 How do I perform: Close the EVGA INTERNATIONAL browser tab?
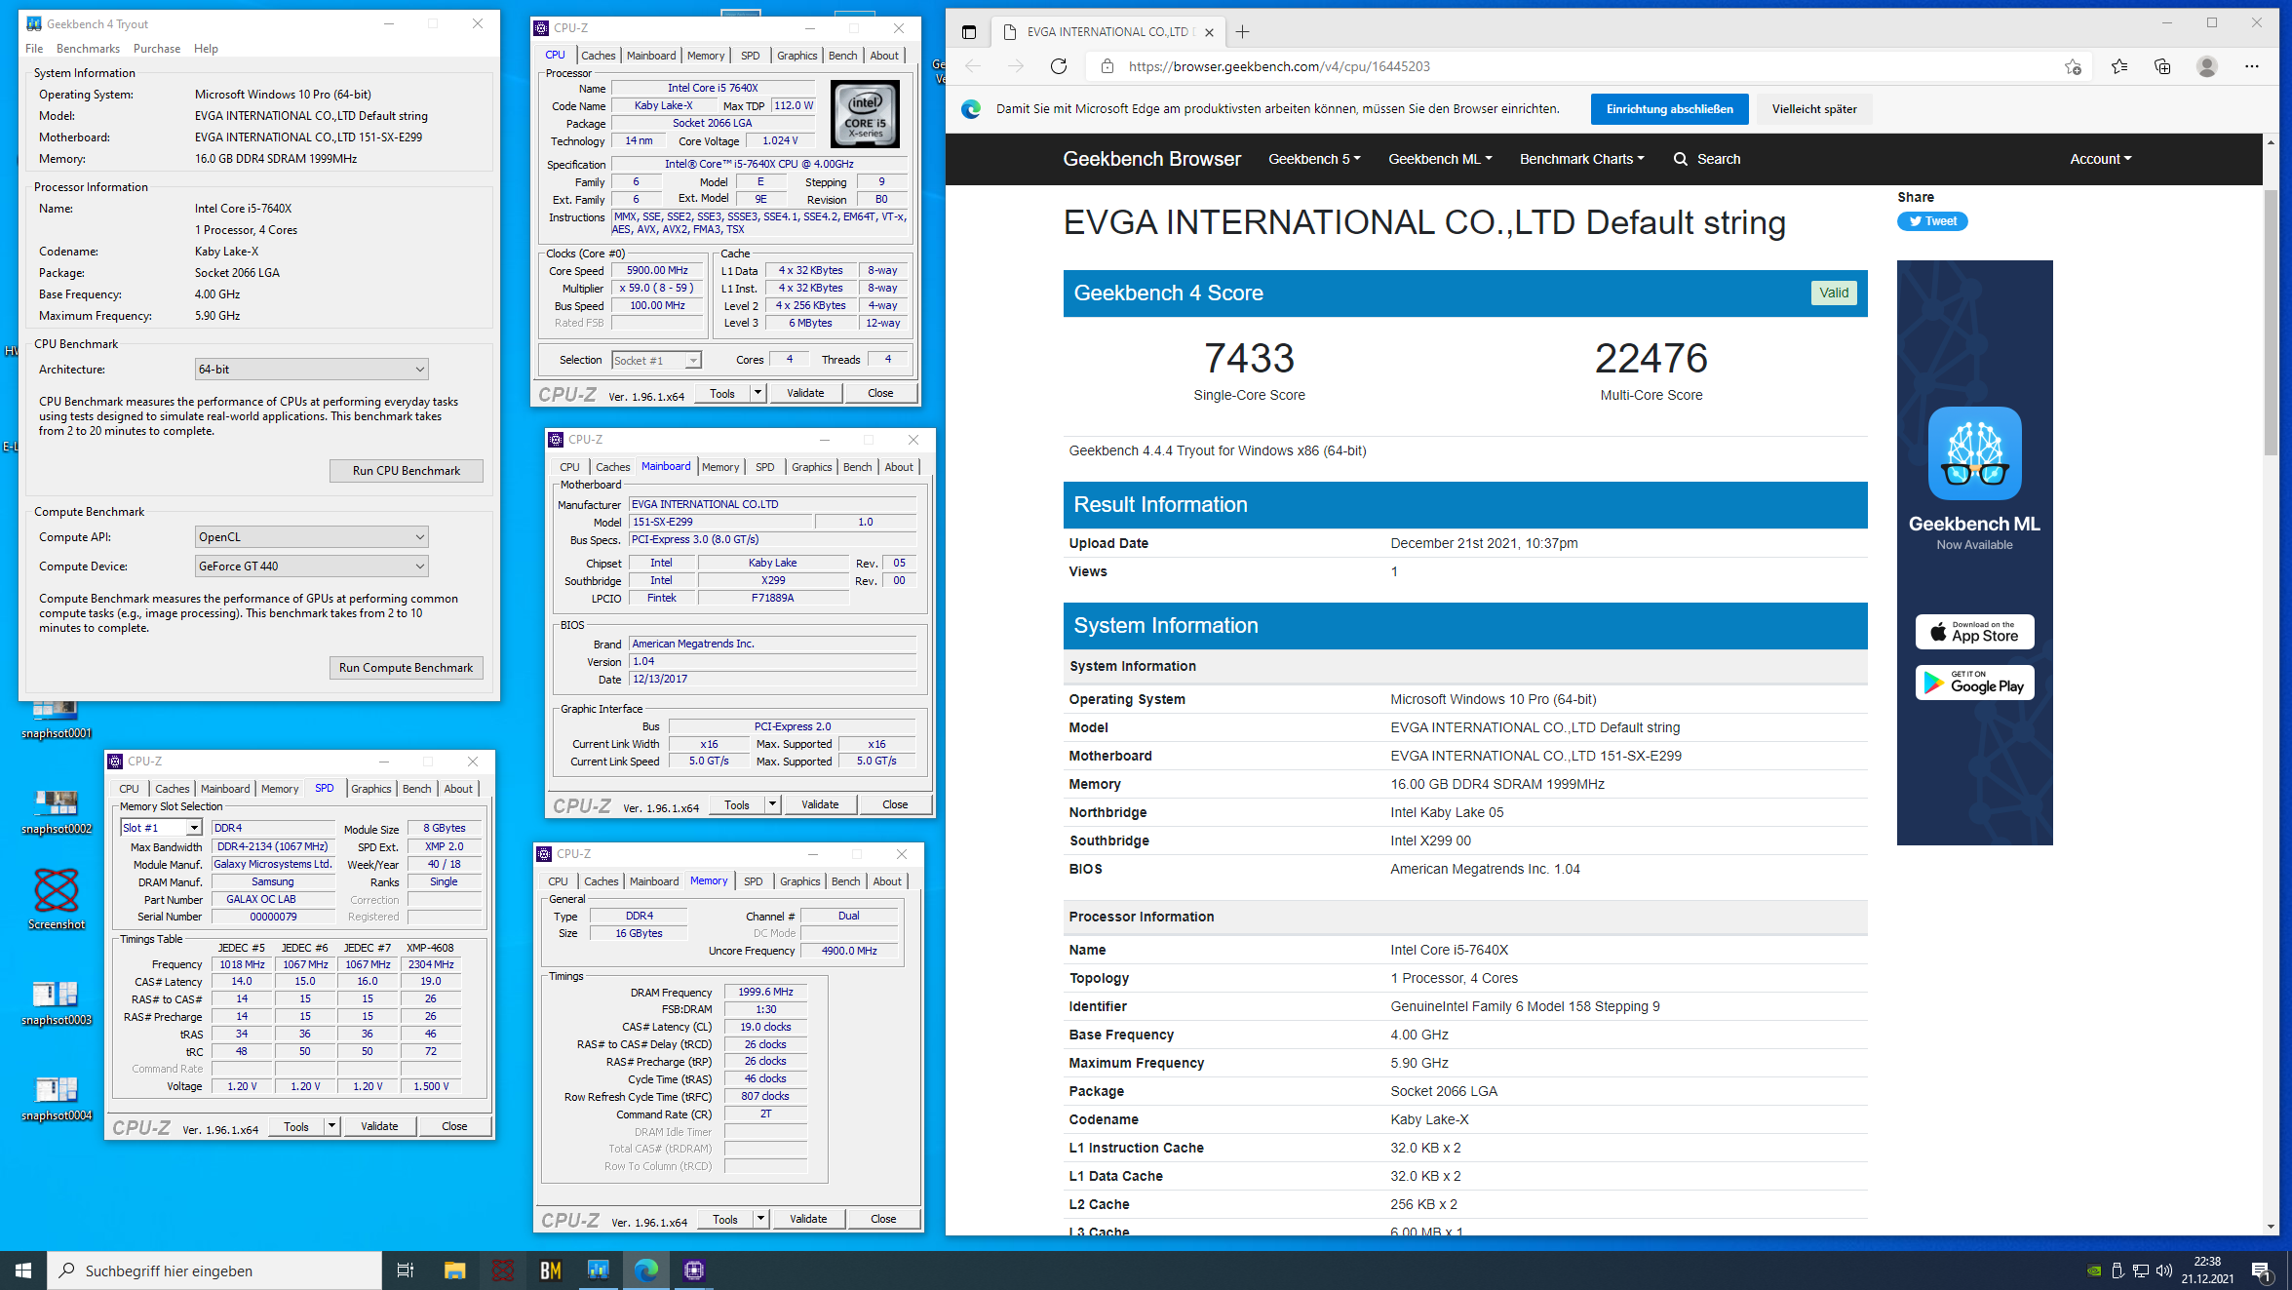(1209, 32)
